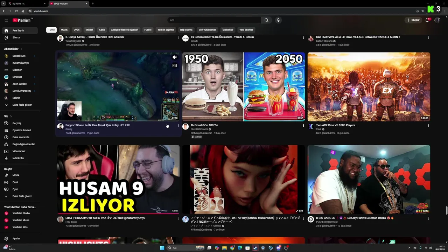Open Steam from the taskbar
The image size is (448, 252).
pyautogui.click(x=255, y=248)
